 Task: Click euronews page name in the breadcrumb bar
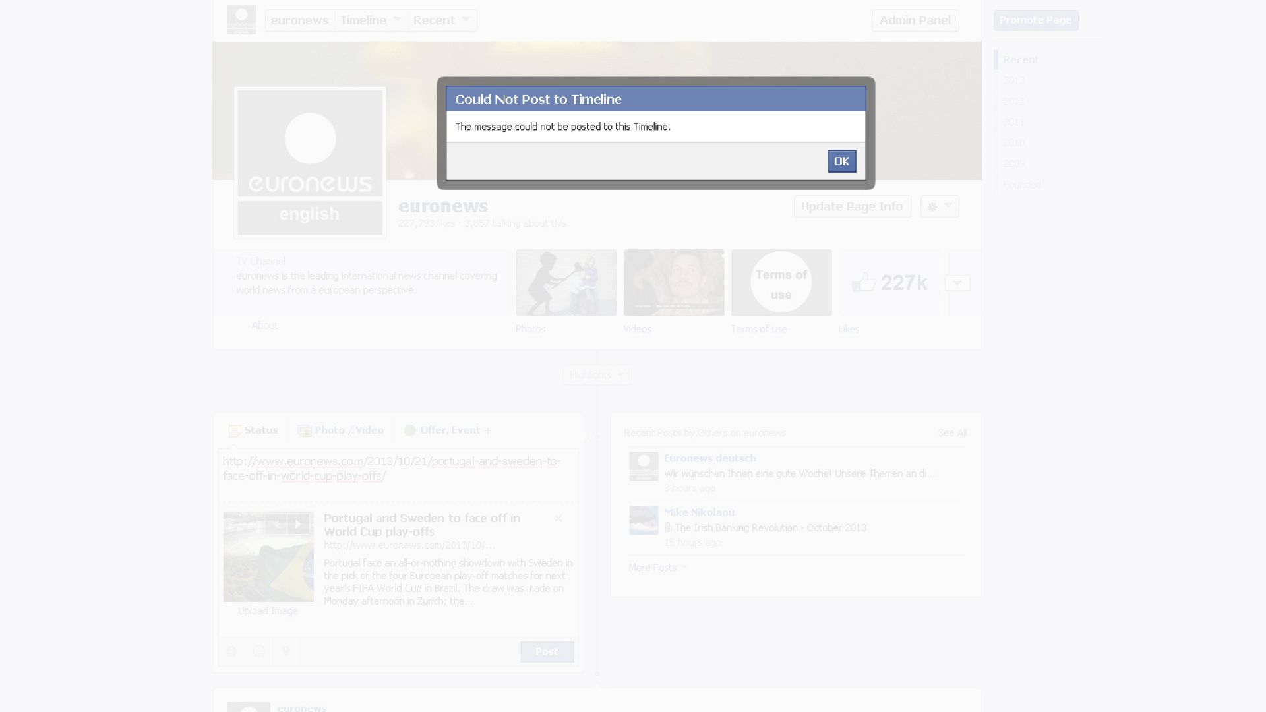[x=299, y=20]
